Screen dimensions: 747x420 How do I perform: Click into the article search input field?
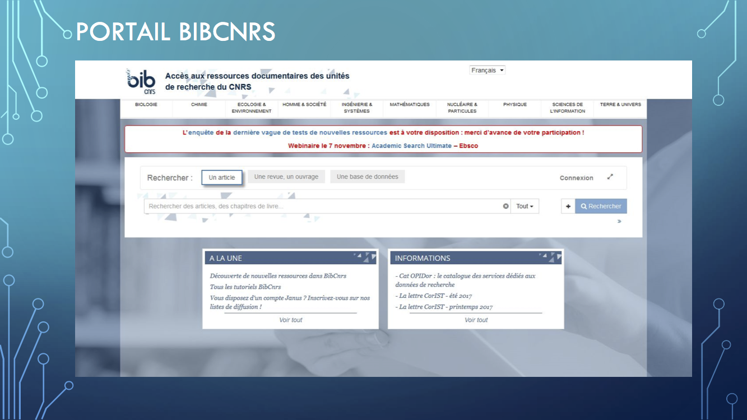click(323, 206)
